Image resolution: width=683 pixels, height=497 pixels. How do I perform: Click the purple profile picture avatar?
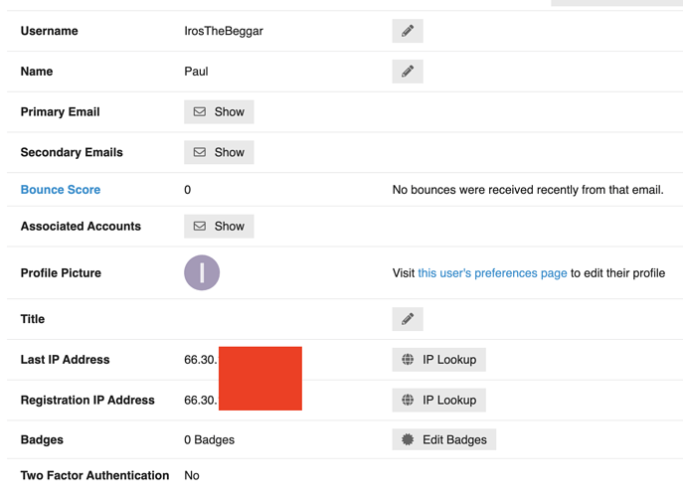click(x=202, y=272)
